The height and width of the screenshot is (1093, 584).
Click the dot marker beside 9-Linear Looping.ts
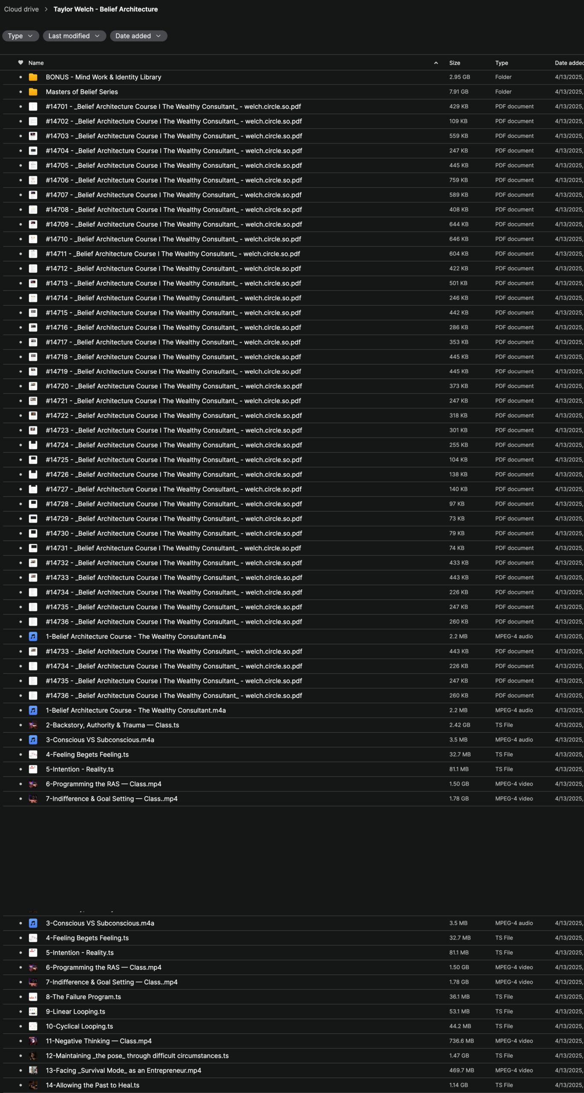click(x=20, y=1011)
